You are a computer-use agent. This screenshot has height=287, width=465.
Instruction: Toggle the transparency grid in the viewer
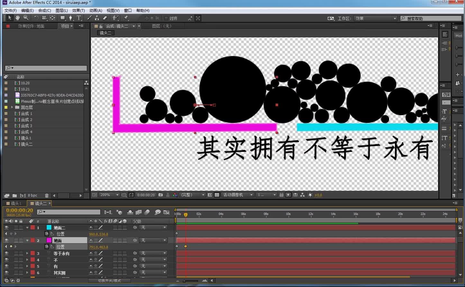click(x=216, y=195)
